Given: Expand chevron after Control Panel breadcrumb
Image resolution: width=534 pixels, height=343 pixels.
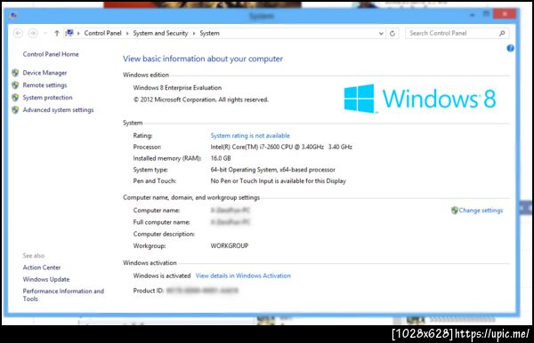Looking at the screenshot, I should pos(127,33).
